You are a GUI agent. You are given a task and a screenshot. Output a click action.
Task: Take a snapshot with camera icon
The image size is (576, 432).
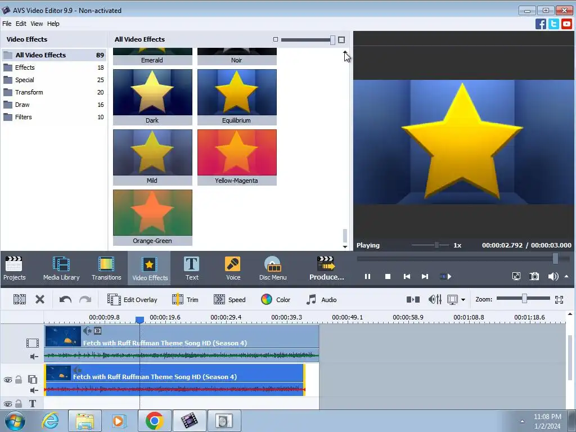click(534, 276)
